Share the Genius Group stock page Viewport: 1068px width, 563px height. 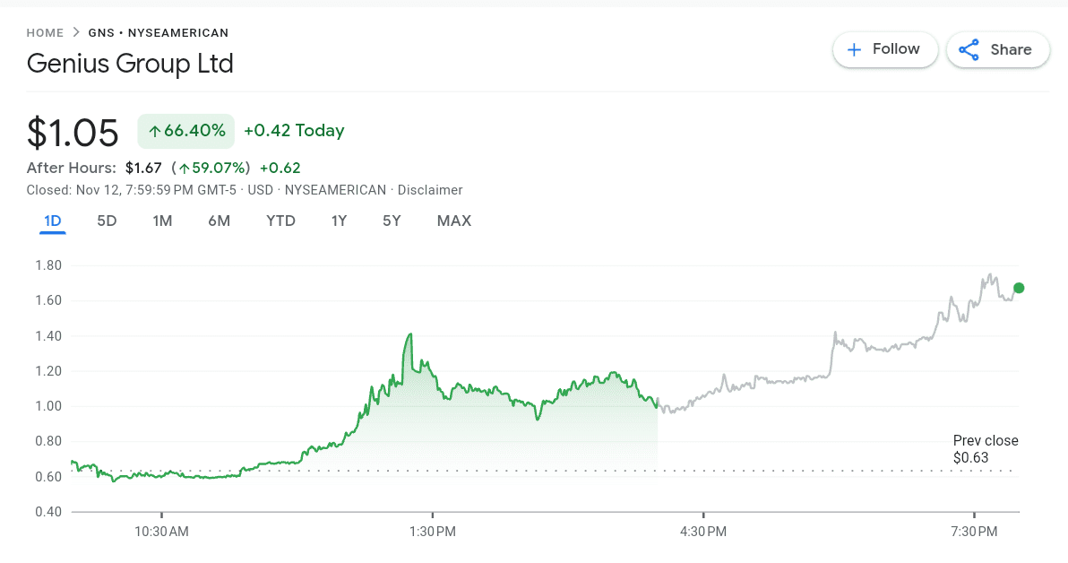coord(997,49)
